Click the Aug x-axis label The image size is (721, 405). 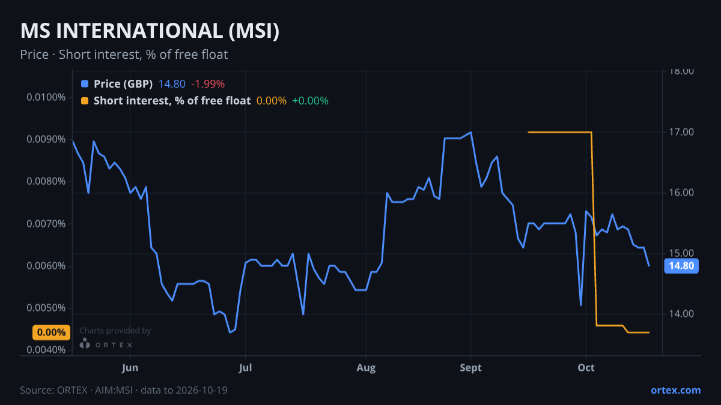pos(366,368)
